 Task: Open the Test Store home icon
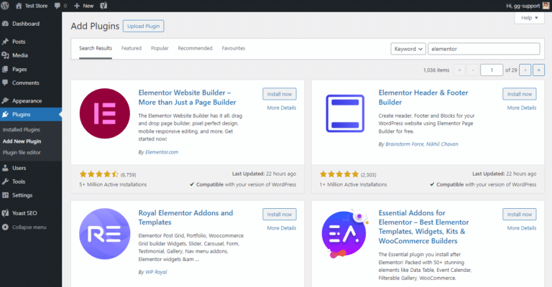pos(19,6)
